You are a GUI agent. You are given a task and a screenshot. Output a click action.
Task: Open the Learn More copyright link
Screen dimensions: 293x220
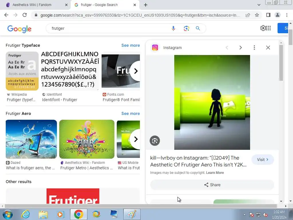coord(215,173)
